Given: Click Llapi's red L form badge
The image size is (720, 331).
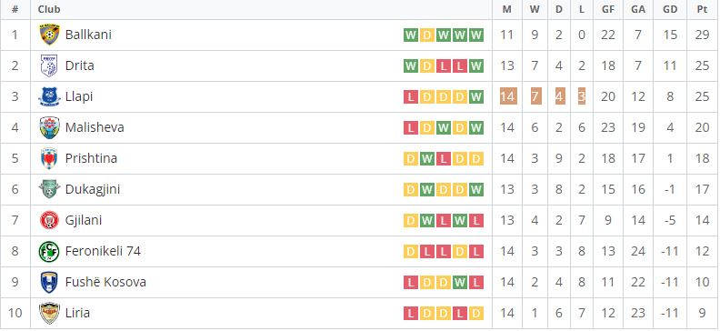Looking at the screenshot, I should pyautogui.click(x=411, y=97).
